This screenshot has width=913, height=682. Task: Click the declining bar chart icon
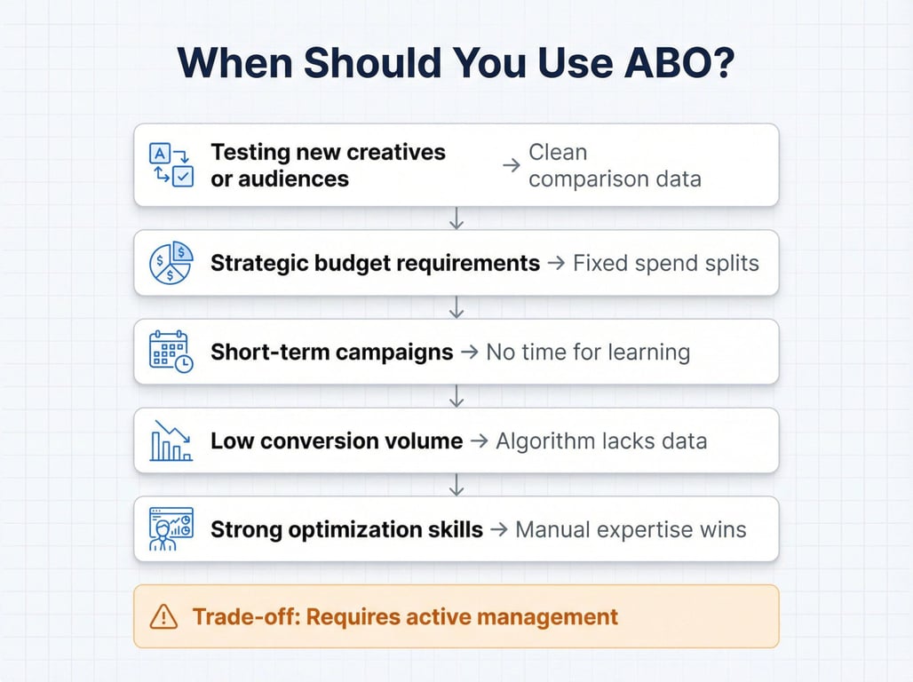point(171,440)
